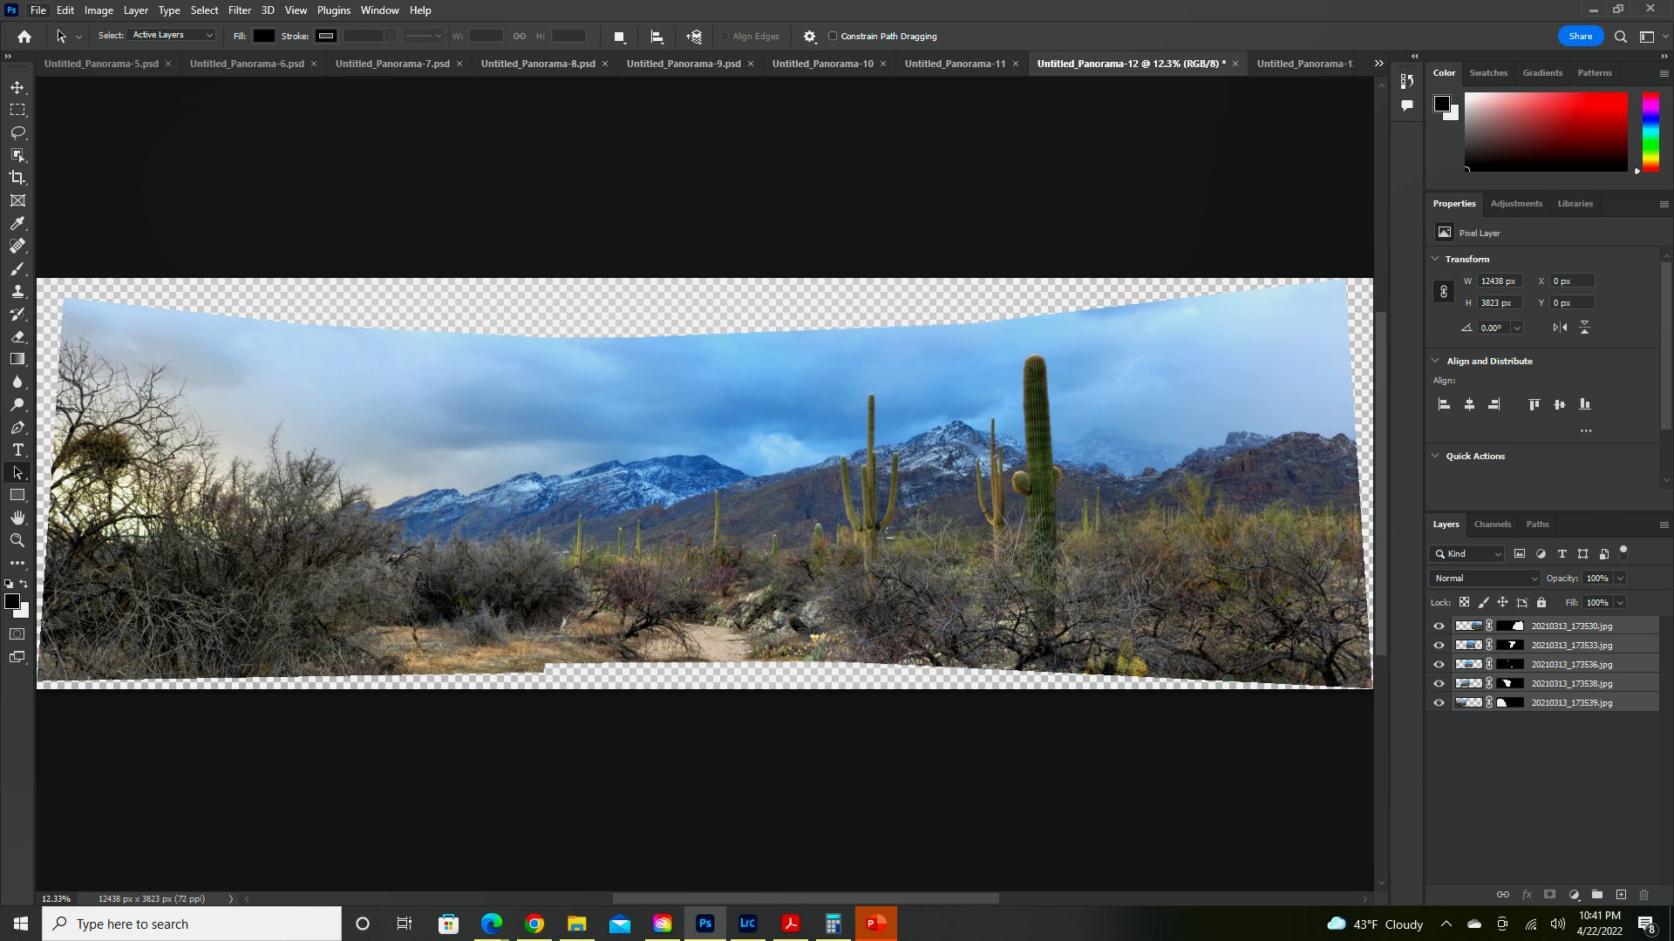
Task: Open the Filter menu
Action: tap(239, 10)
